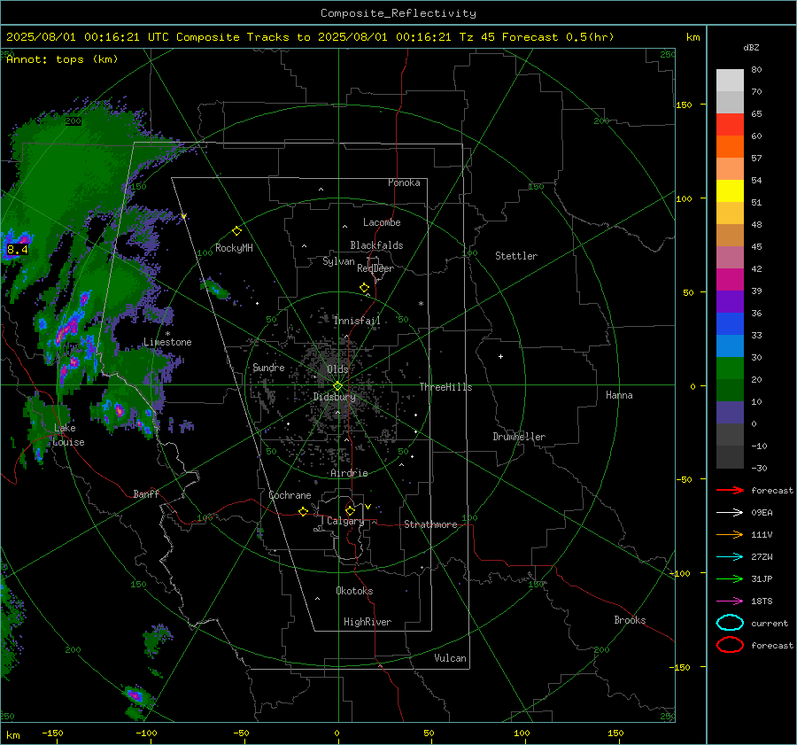Viewport: 797px width, 745px height.
Task: Click the 8.4 storm top annotation
Action: (x=18, y=250)
